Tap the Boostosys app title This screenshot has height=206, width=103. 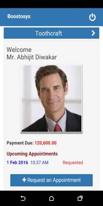pos(19,16)
